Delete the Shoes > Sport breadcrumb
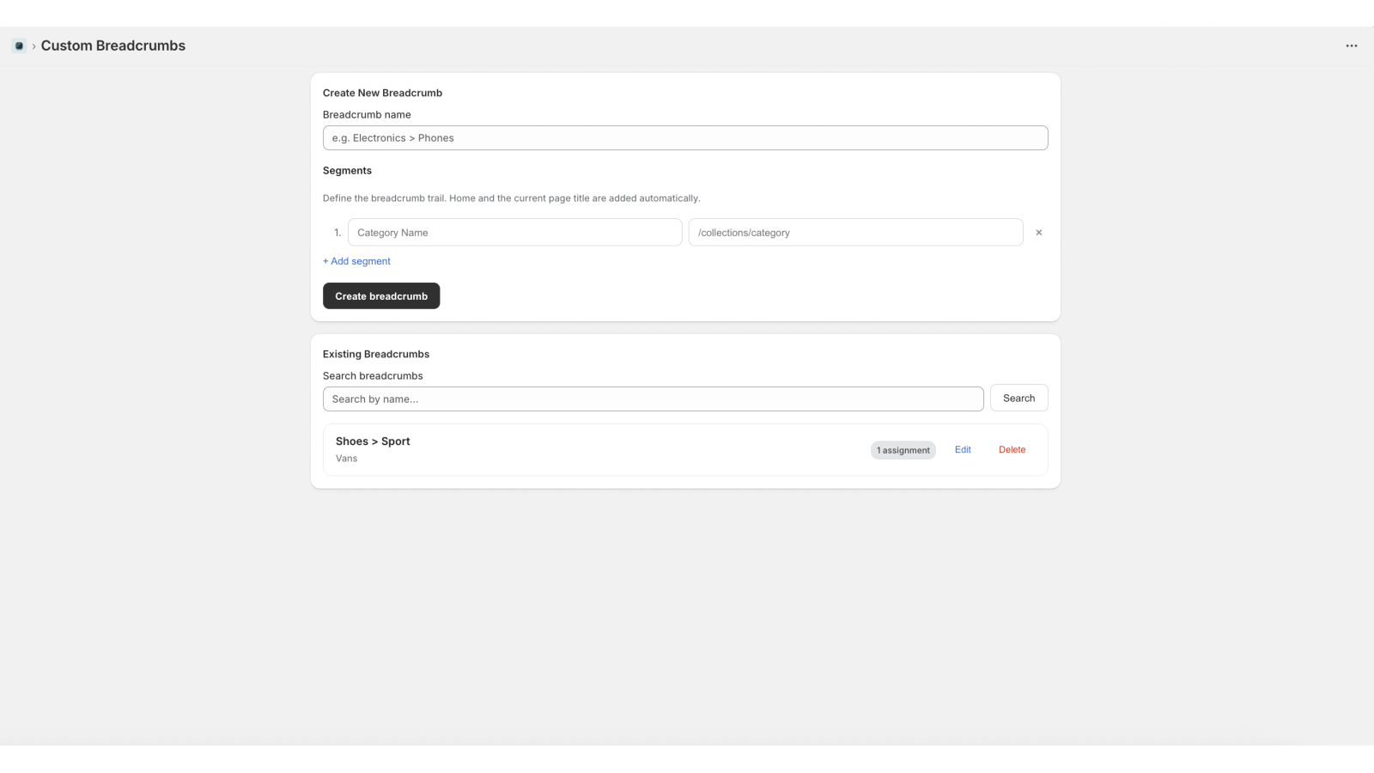This screenshot has width=1374, height=773. pyautogui.click(x=1012, y=450)
